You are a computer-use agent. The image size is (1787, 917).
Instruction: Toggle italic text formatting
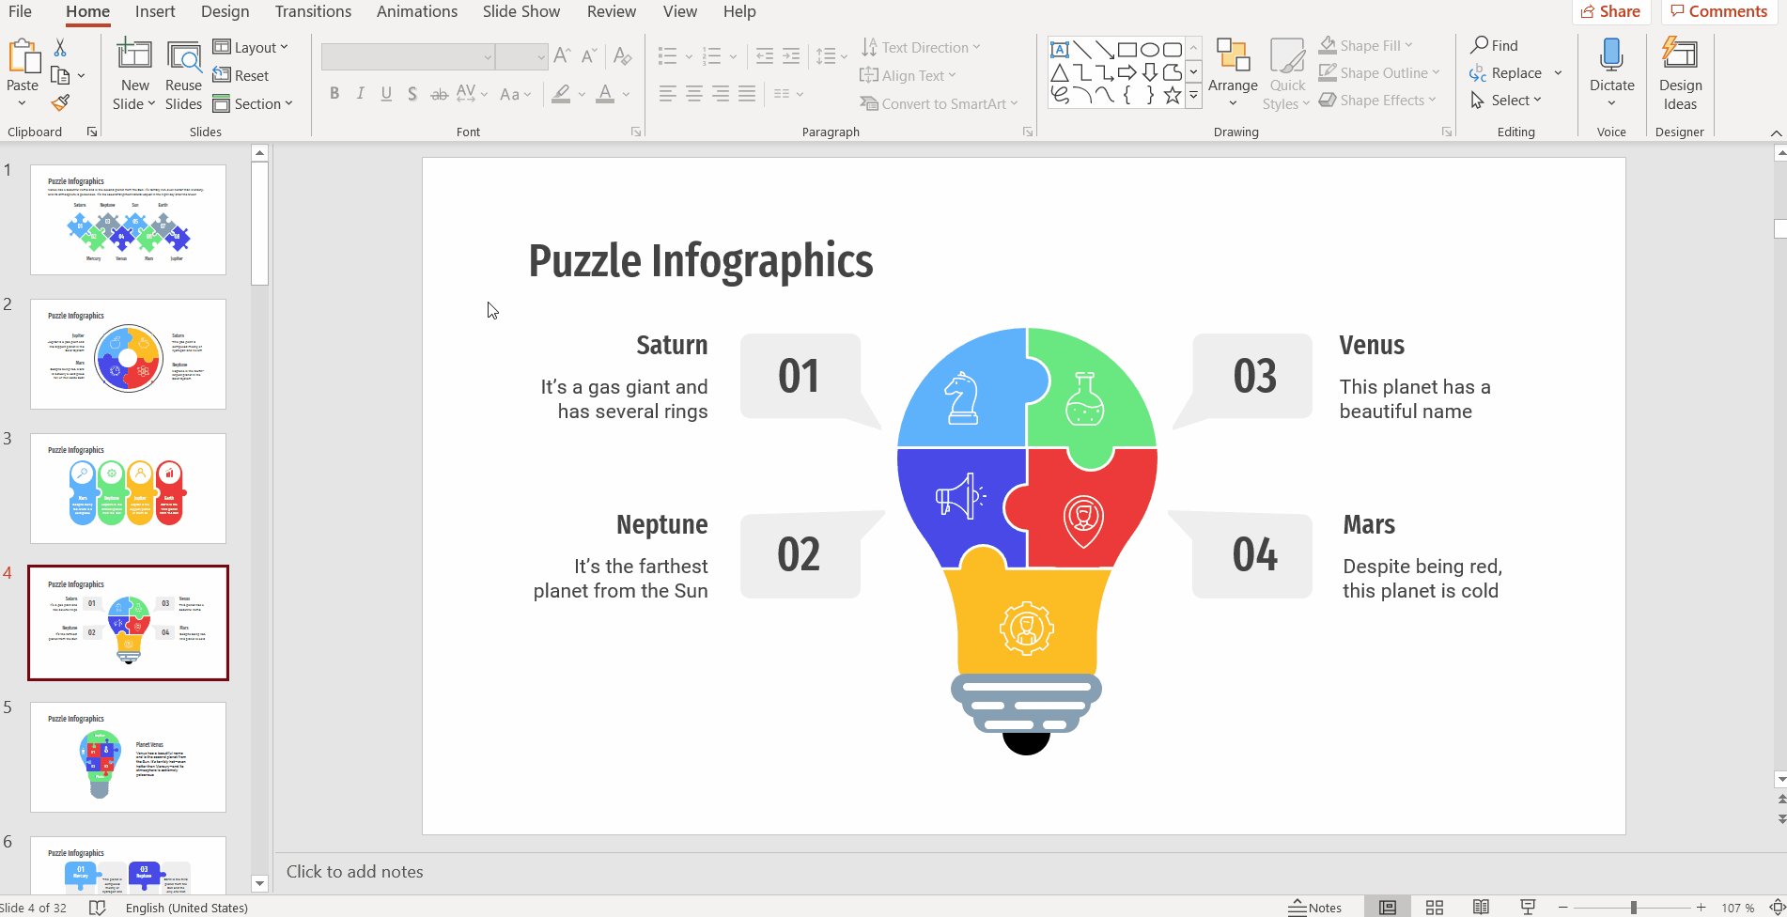[x=360, y=94]
